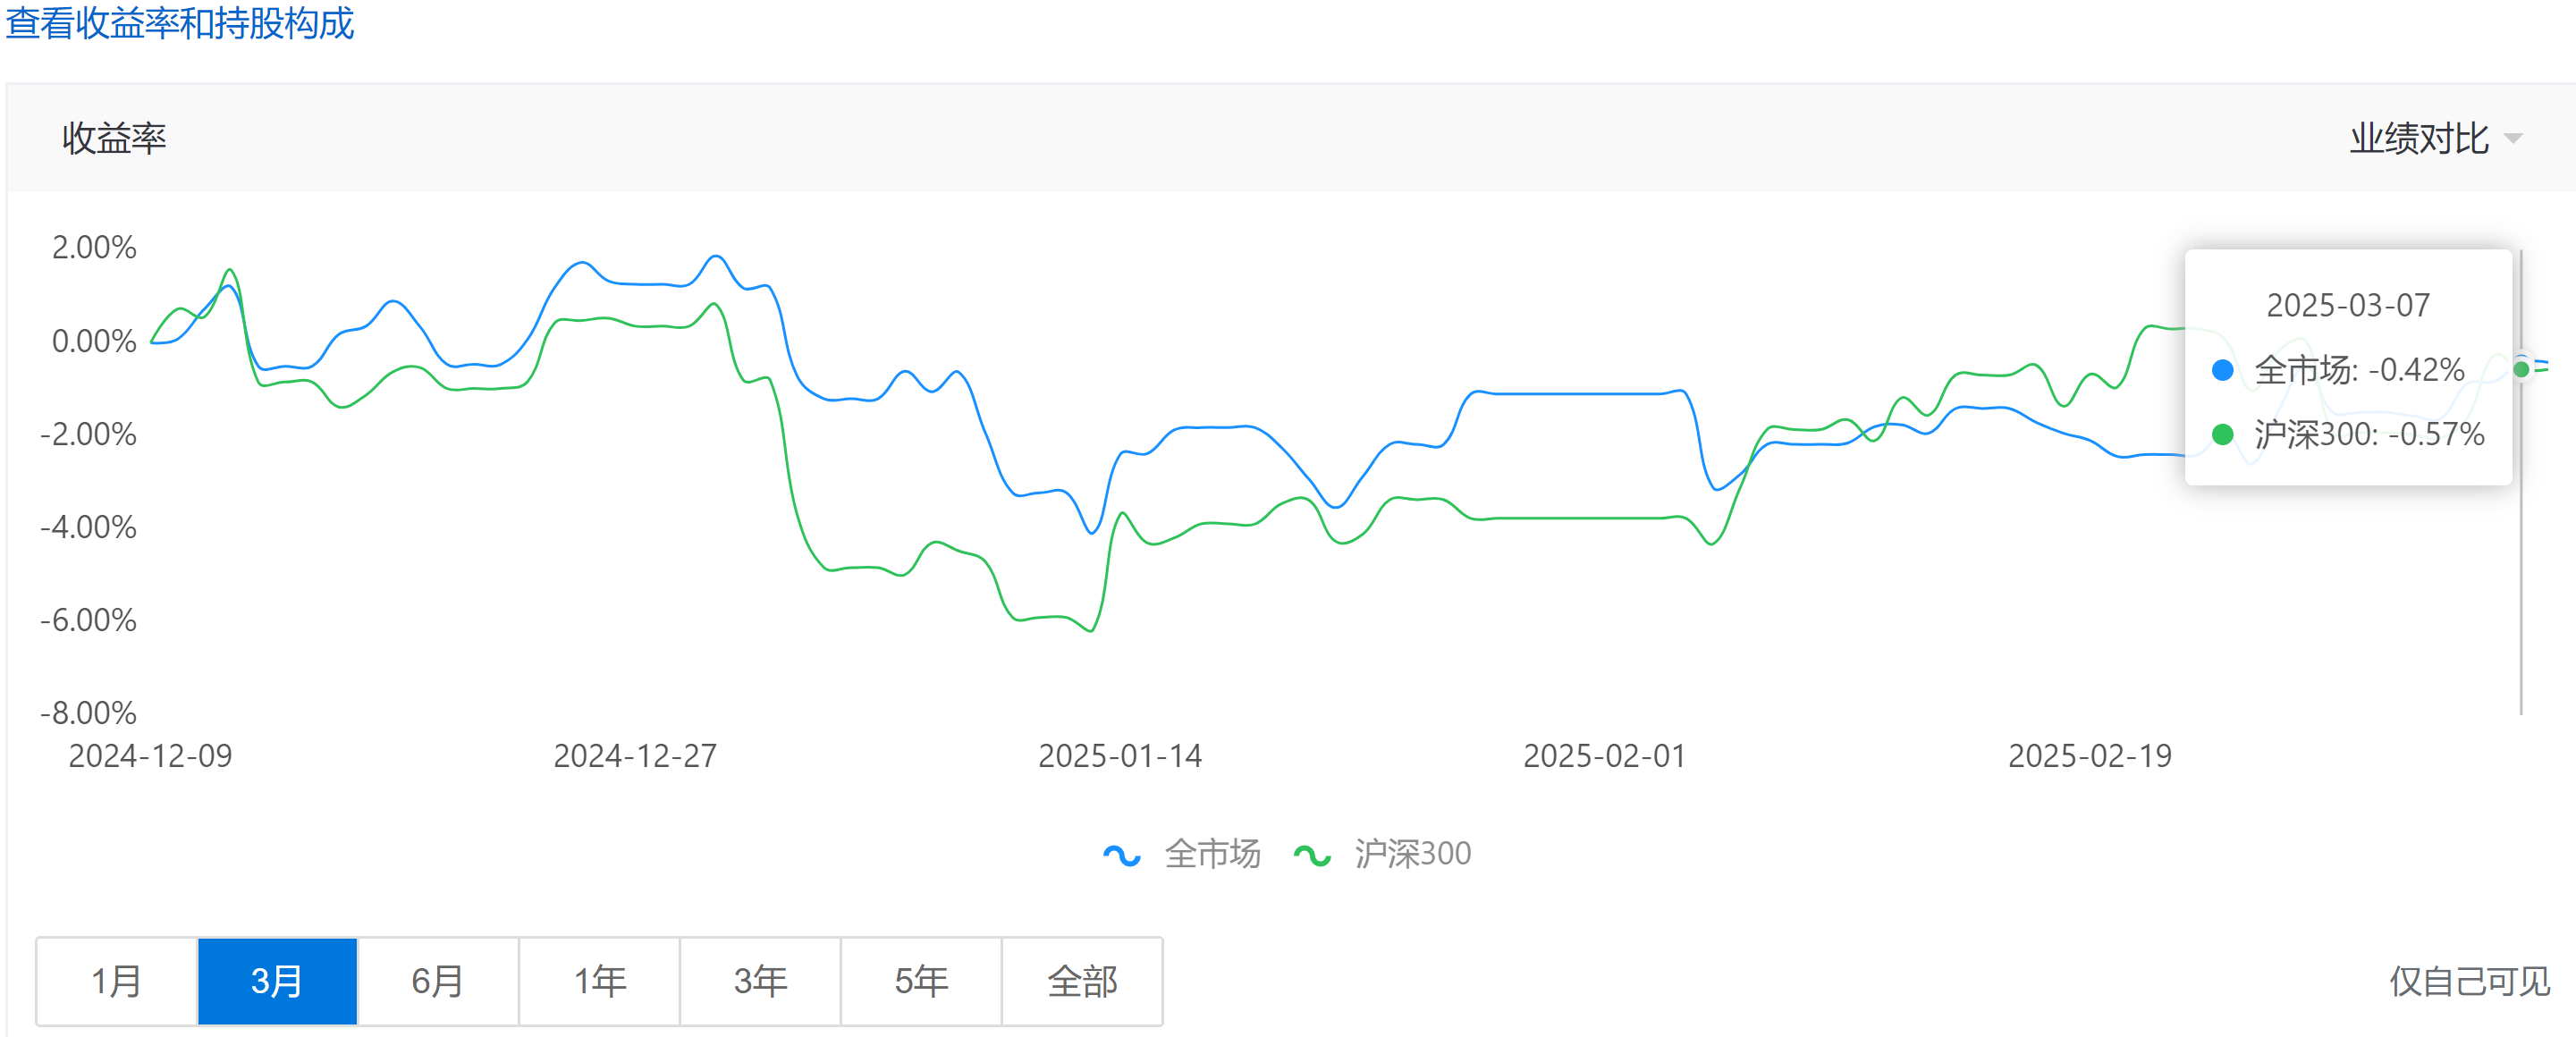Show the 3年 return period
This screenshot has height=1037, width=2576.
click(760, 981)
